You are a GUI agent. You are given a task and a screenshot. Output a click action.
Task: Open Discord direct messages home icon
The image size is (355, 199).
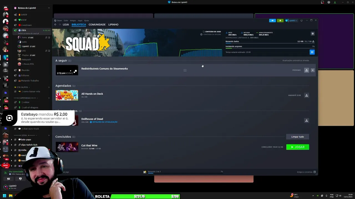tap(6, 8)
